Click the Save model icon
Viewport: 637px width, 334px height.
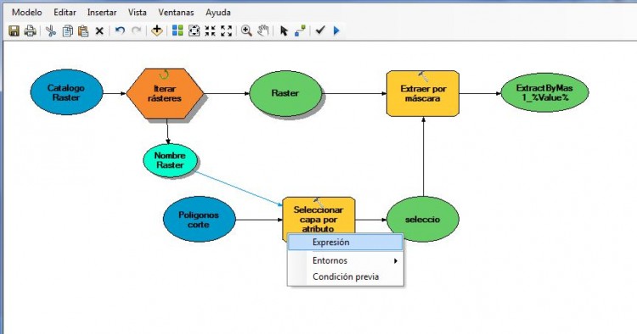point(14,31)
